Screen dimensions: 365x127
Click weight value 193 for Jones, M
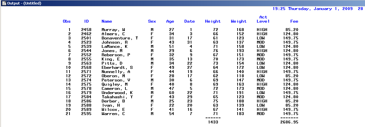240,51
